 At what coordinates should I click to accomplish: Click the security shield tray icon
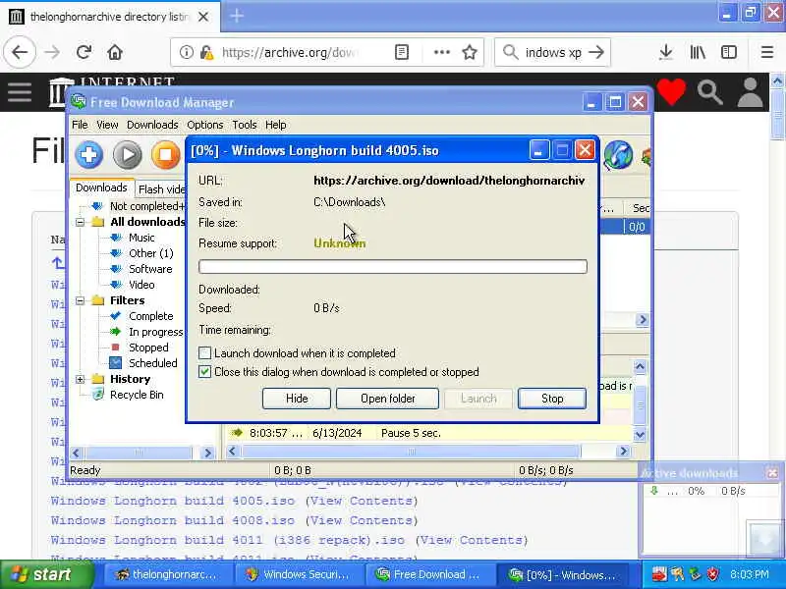coord(712,574)
